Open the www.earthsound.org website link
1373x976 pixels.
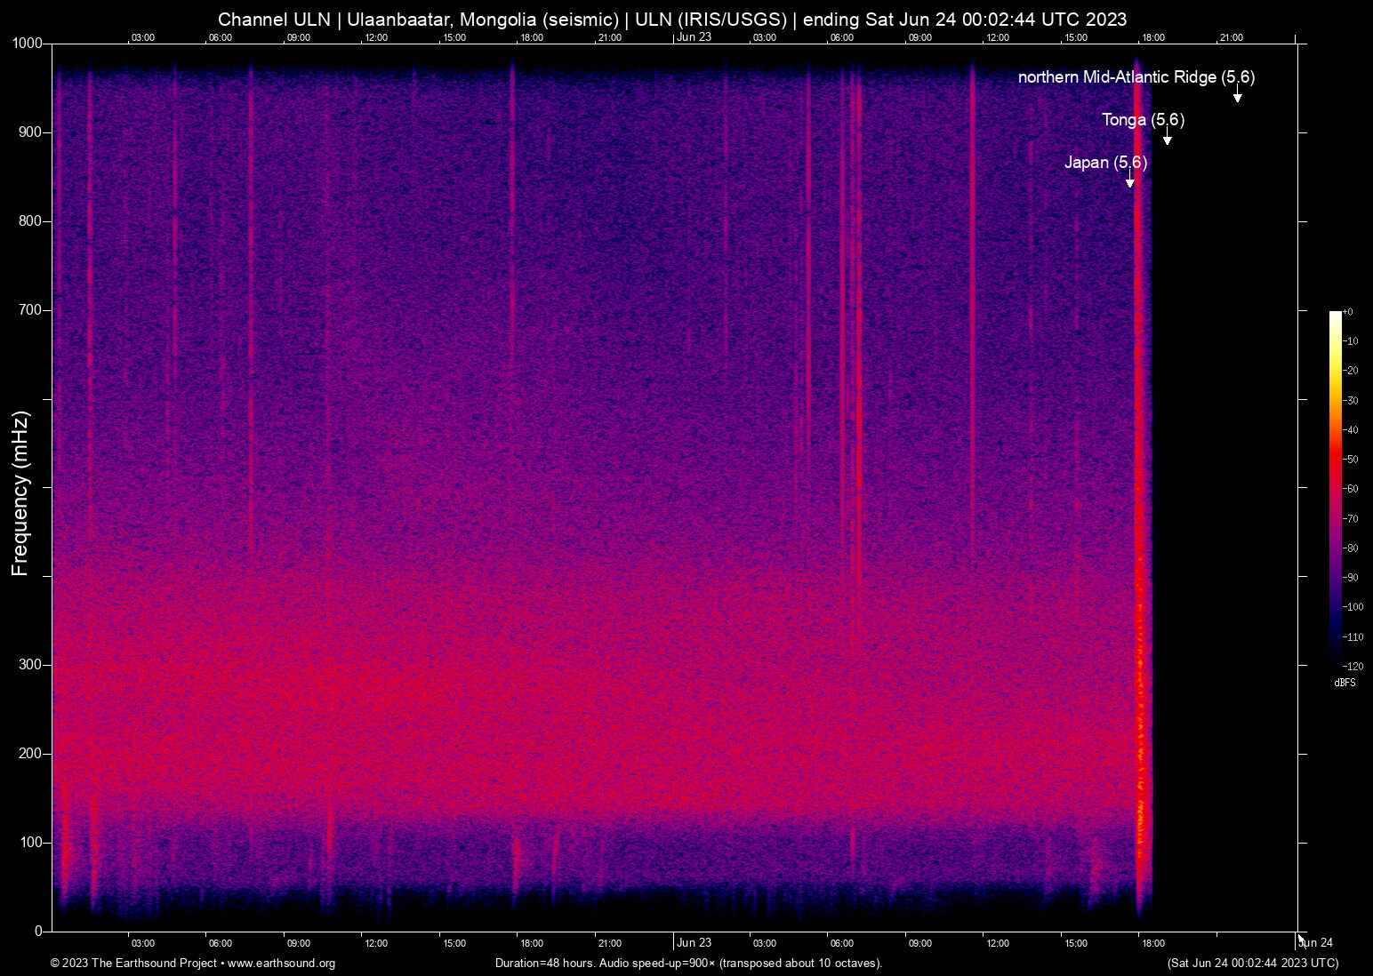click(x=283, y=964)
